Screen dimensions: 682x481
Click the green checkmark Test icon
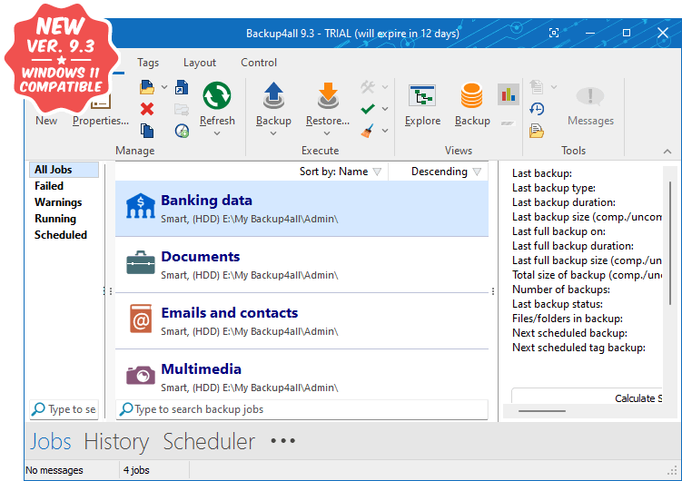(368, 109)
